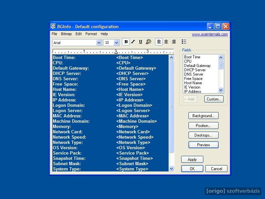Align text left
265x199 pixels.
coord(159,42)
